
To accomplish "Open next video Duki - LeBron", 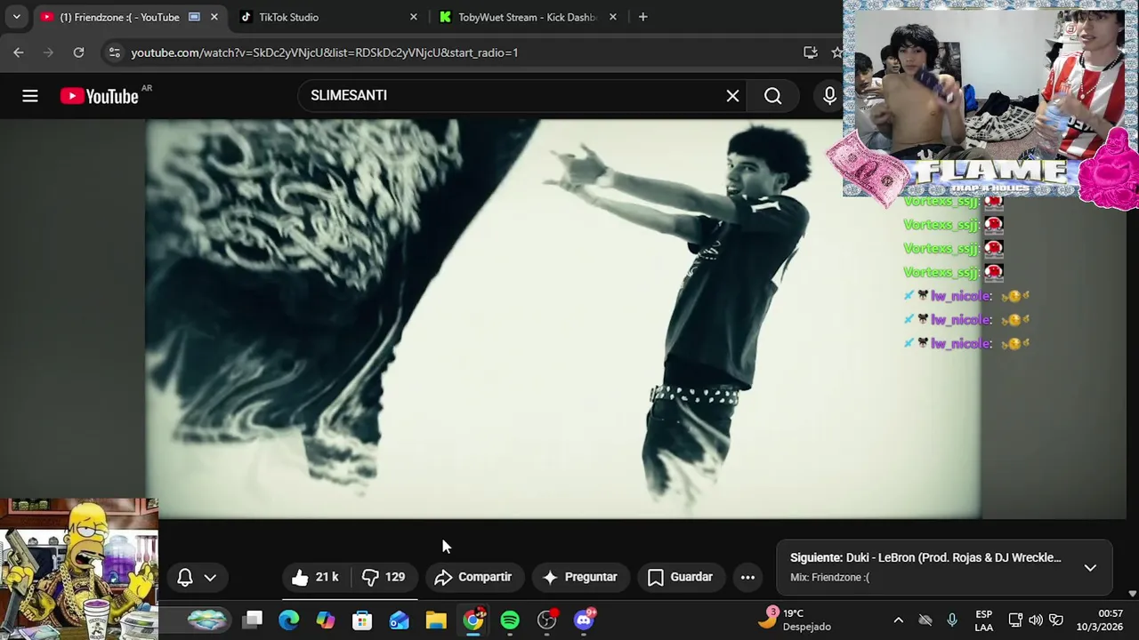I will [x=925, y=557].
